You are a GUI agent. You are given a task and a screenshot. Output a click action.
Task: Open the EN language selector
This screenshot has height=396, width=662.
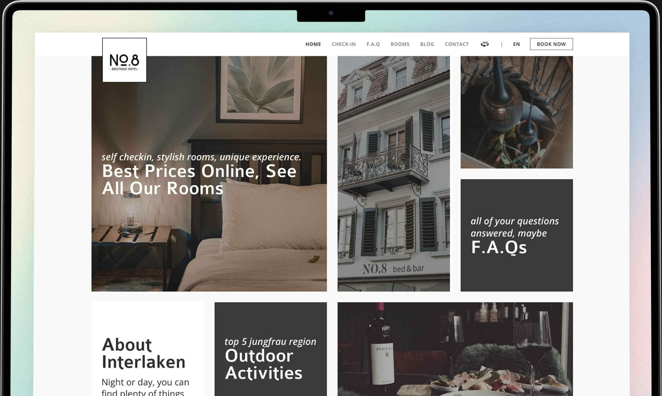coord(516,44)
